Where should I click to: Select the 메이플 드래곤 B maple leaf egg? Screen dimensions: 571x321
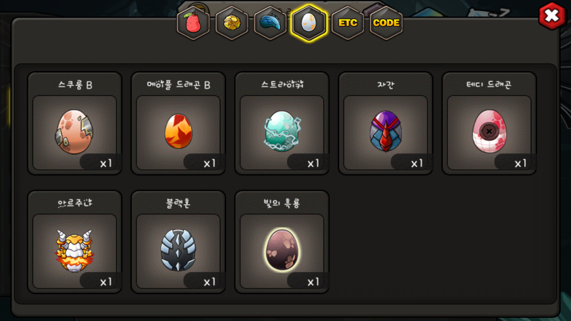click(178, 131)
